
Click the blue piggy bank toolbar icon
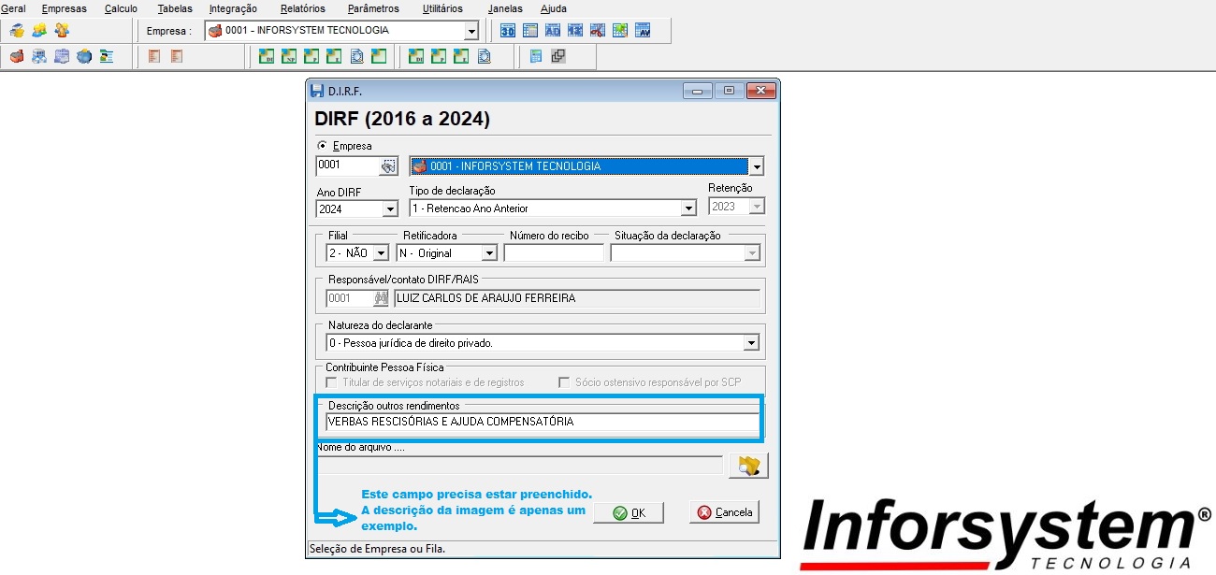pos(84,56)
